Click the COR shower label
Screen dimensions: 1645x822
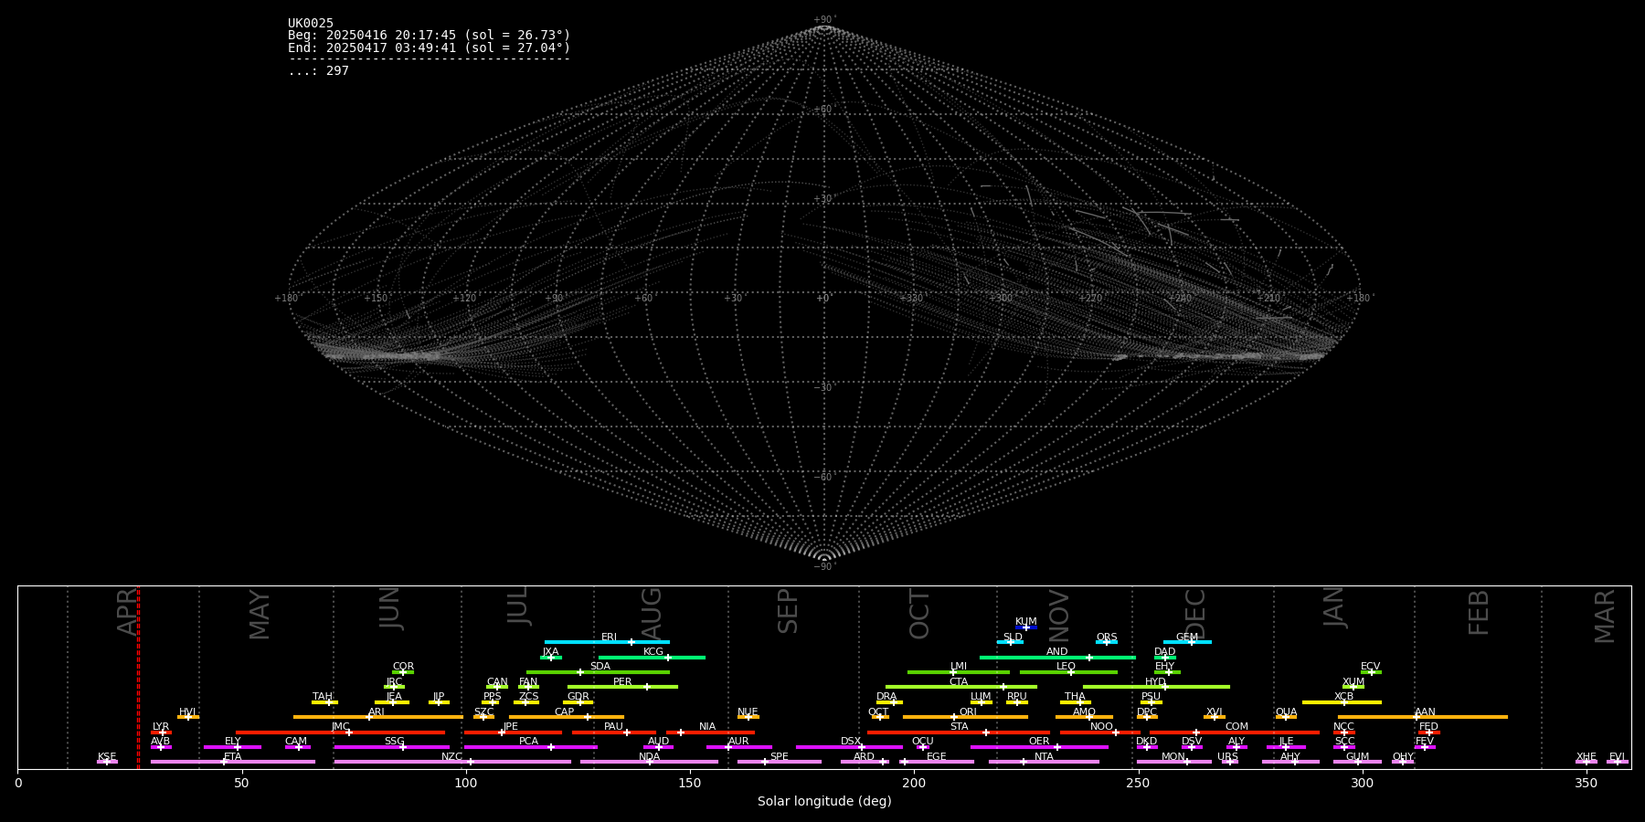(404, 667)
